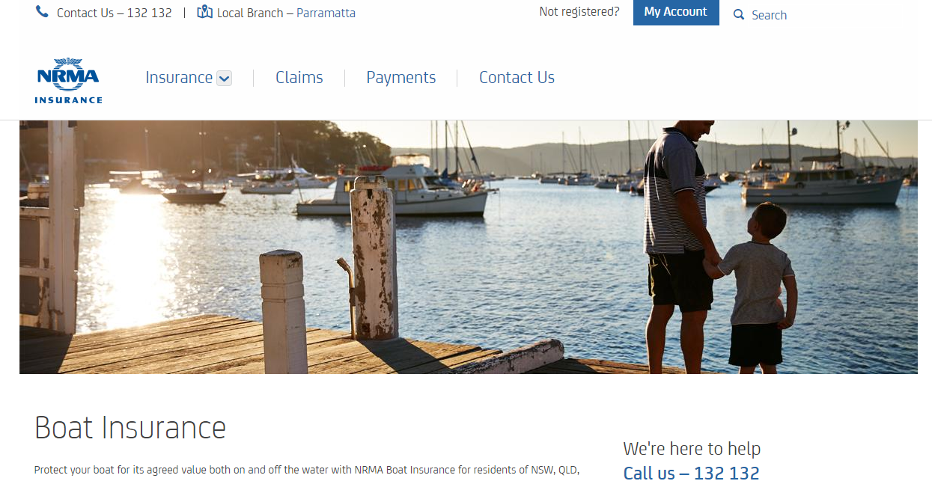Click the Not registered? link

point(579,12)
